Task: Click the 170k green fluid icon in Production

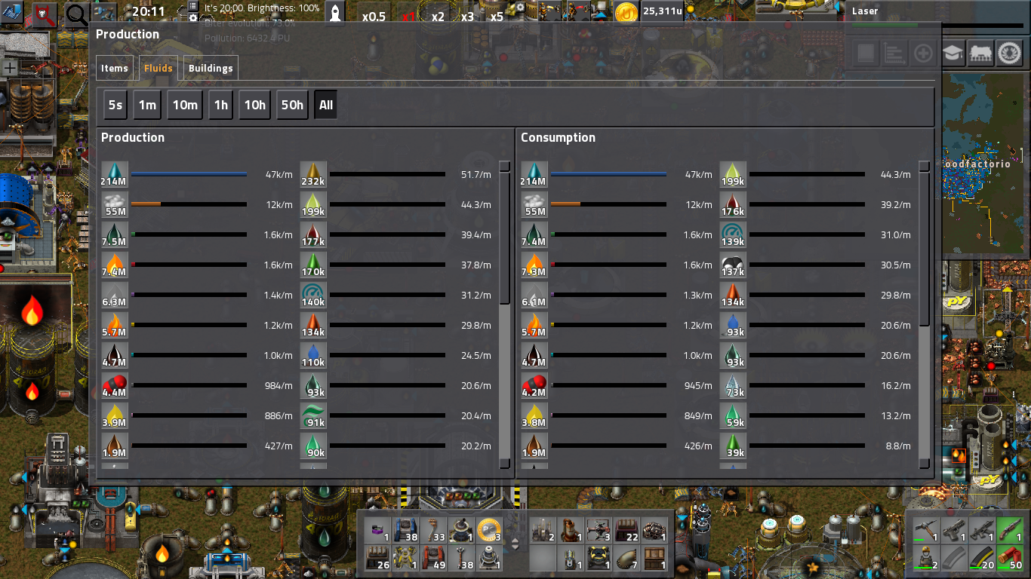Action: [x=313, y=265]
